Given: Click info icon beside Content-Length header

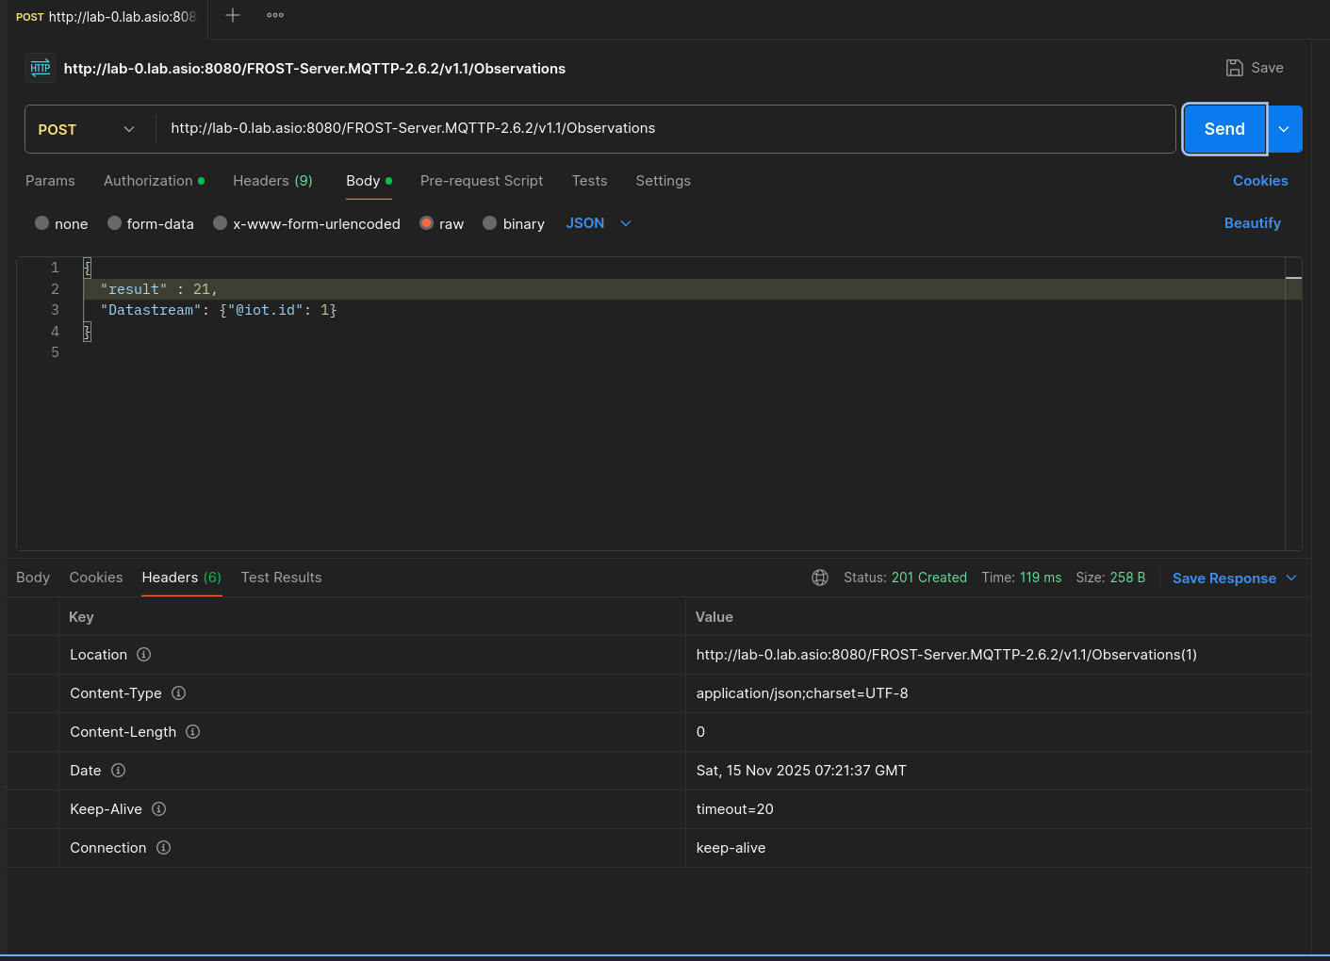Looking at the screenshot, I should click(x=193, y=732).
